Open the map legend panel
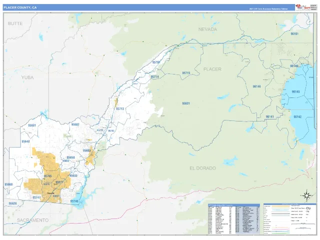 (x=289, y=219)
